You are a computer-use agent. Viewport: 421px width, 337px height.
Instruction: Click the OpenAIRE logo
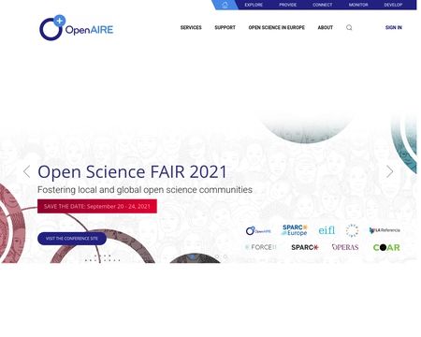point(76,28)
